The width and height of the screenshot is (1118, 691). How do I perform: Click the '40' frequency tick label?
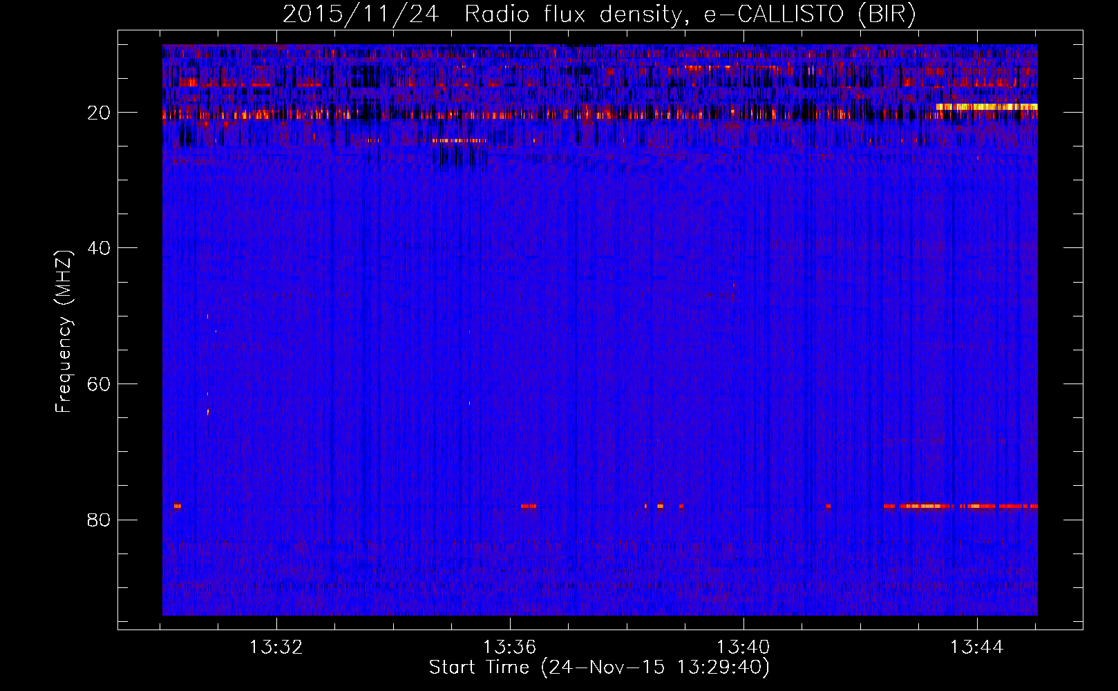click(100, 248)
